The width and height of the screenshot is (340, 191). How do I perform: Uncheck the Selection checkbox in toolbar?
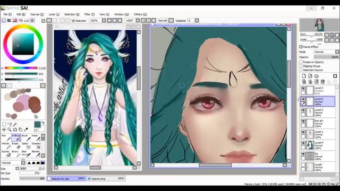(x=73, y=21)
